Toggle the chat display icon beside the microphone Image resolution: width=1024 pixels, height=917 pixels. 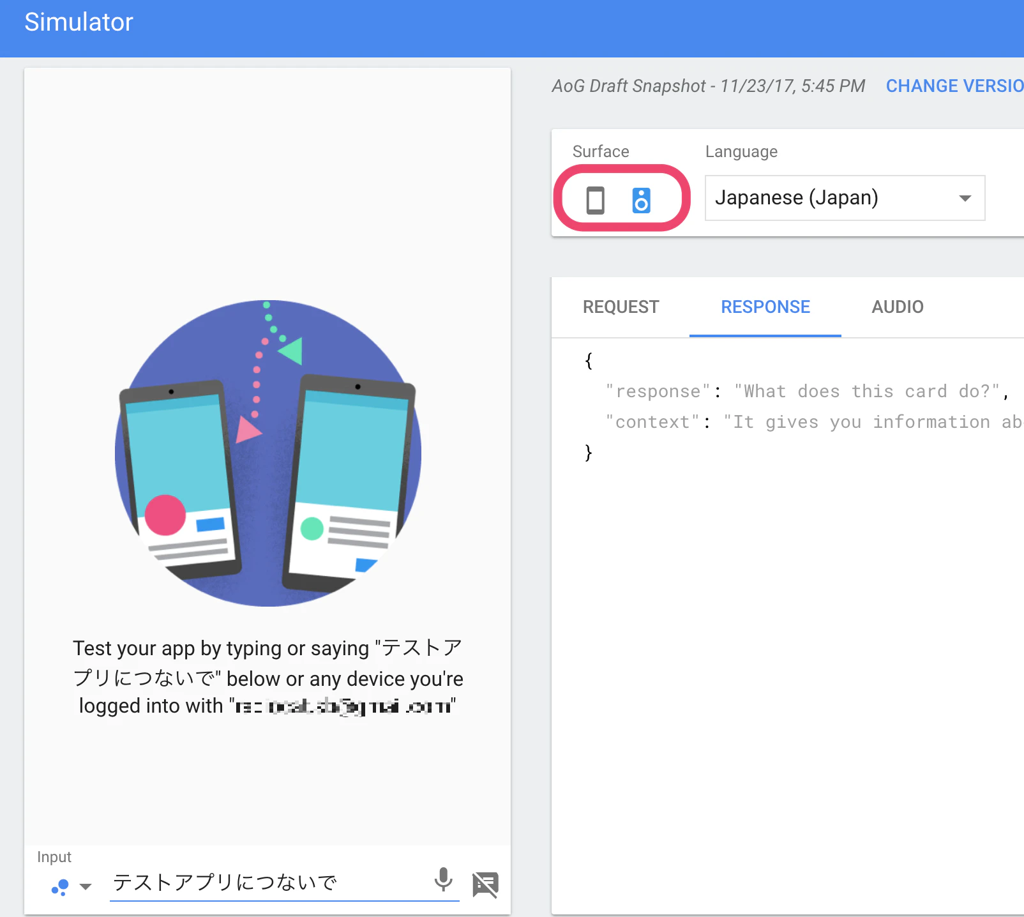(485, 884)
